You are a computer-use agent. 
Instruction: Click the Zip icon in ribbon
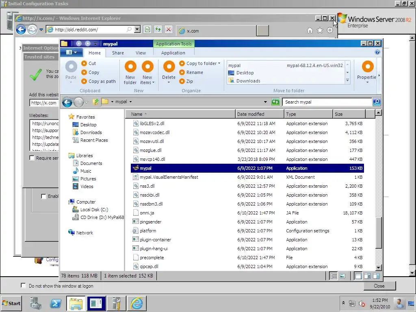click(182, 81)
